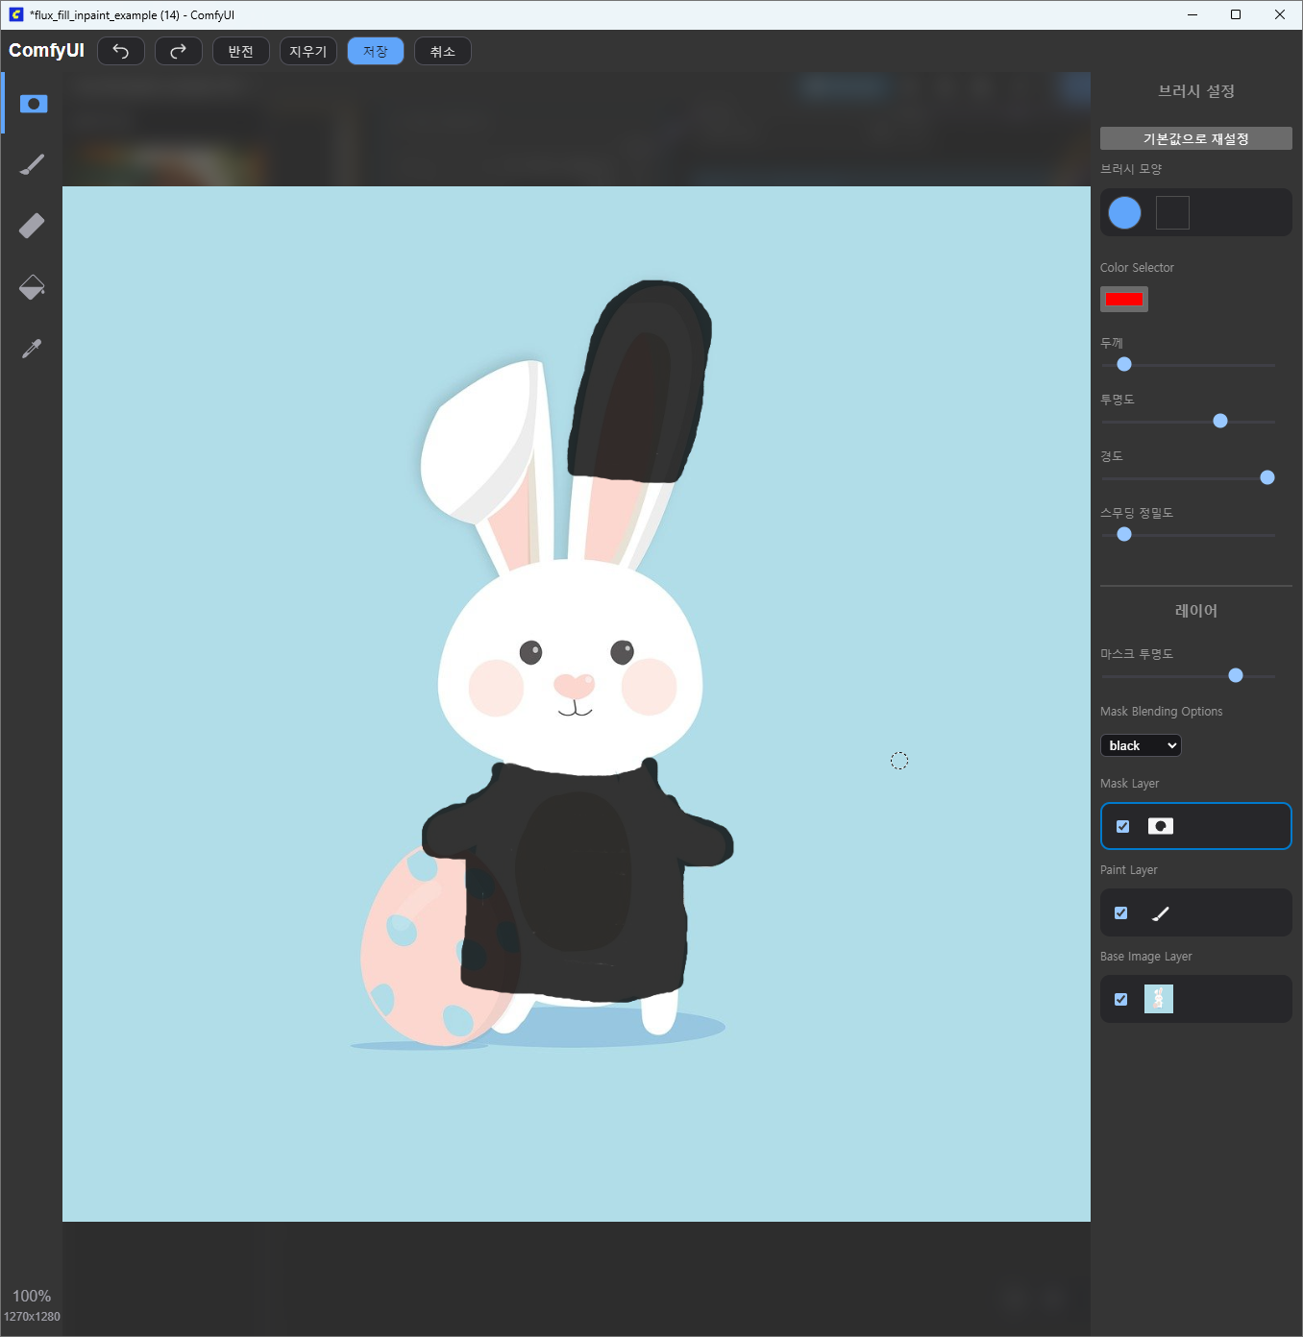Image resolution: width=1303 pixels, height=1337 pixels.
Task: Reset brush with 기본값으로 재설정 button
Action: pyautogui.click(x=1195, y=138)
